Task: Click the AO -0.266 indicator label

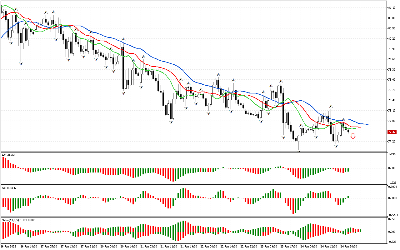Action: [x=8, y=155]
